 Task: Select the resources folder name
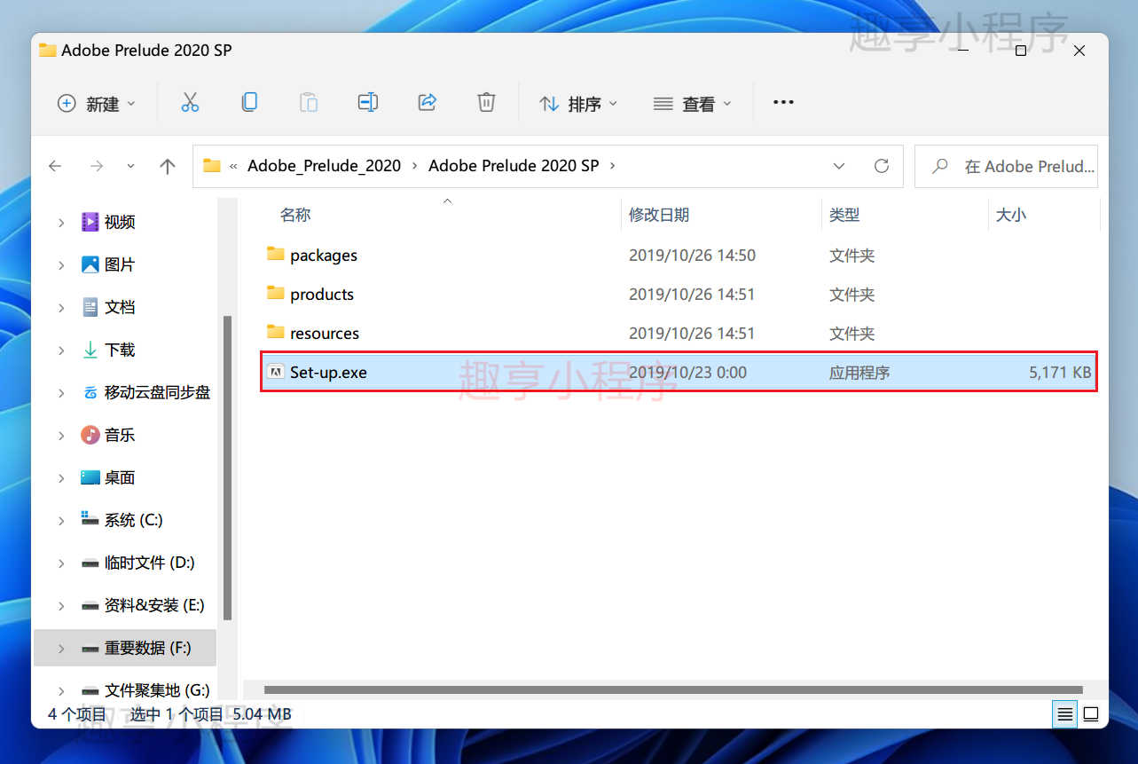pos(325,334)
